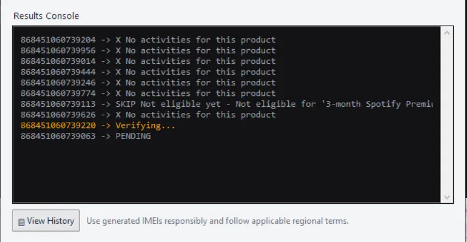The width and height of the screenshot is (467, 242).
Task: Click the 'Use generated IMEIs responsibly' notice
Action: [217, 221]
